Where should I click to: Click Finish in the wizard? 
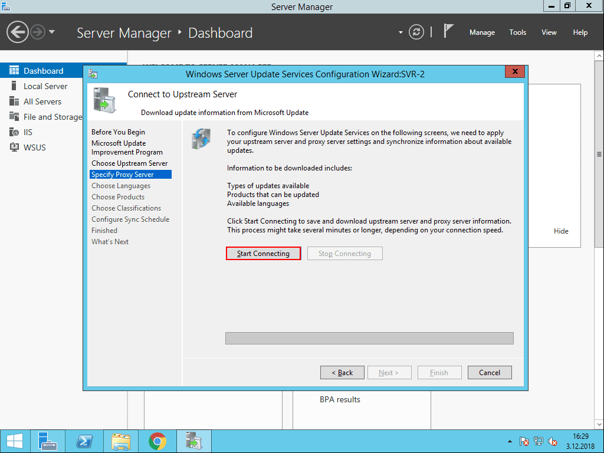(439, 373)
